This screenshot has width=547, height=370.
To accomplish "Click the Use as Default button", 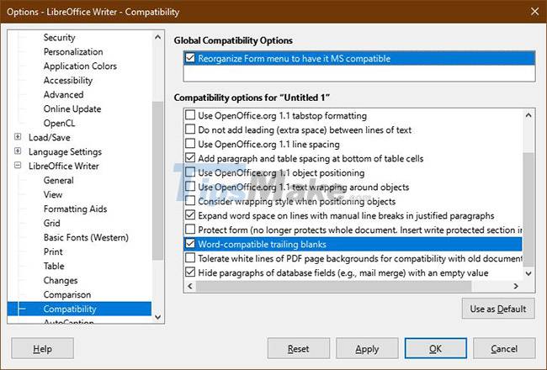I will (498, 309).
